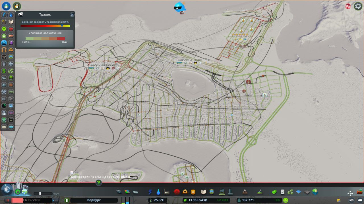
Task: Show the Health info view (red heart)
Action: (11, 29)
